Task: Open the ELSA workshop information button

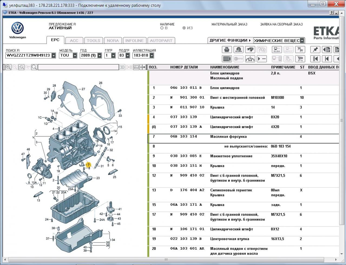Action: point(277,50)
